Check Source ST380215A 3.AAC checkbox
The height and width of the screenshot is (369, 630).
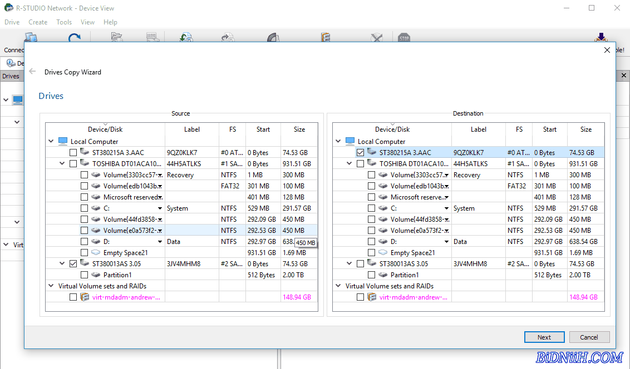coord(73,152)
